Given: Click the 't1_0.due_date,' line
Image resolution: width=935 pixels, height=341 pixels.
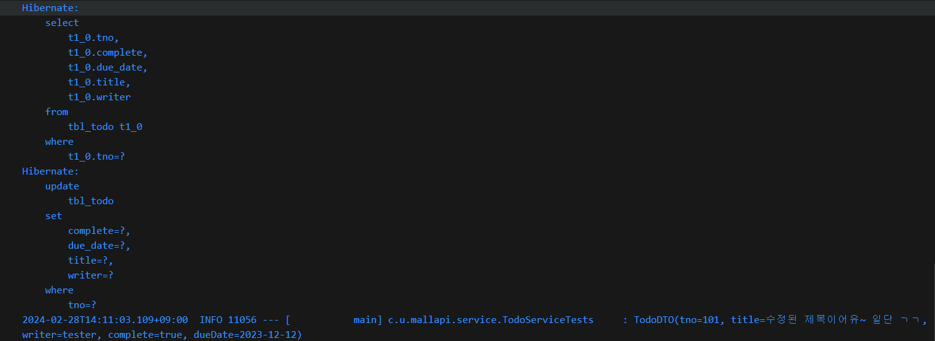Looking at the screenshot, I should [x=108, y=67].
